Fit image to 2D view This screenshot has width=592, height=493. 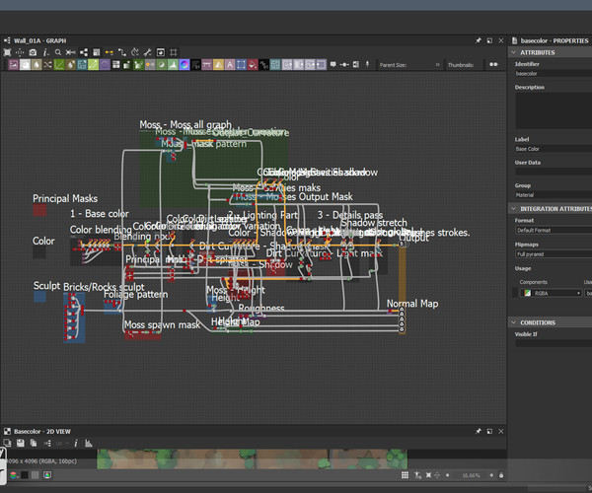pos(428,475)
